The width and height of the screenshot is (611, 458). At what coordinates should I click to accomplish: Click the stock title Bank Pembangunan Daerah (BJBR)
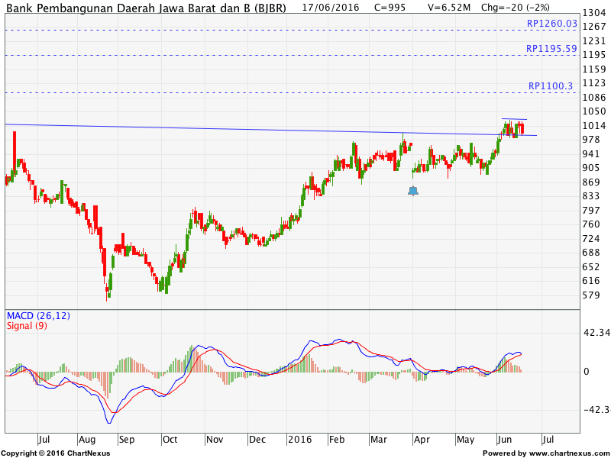click(147, 8)
